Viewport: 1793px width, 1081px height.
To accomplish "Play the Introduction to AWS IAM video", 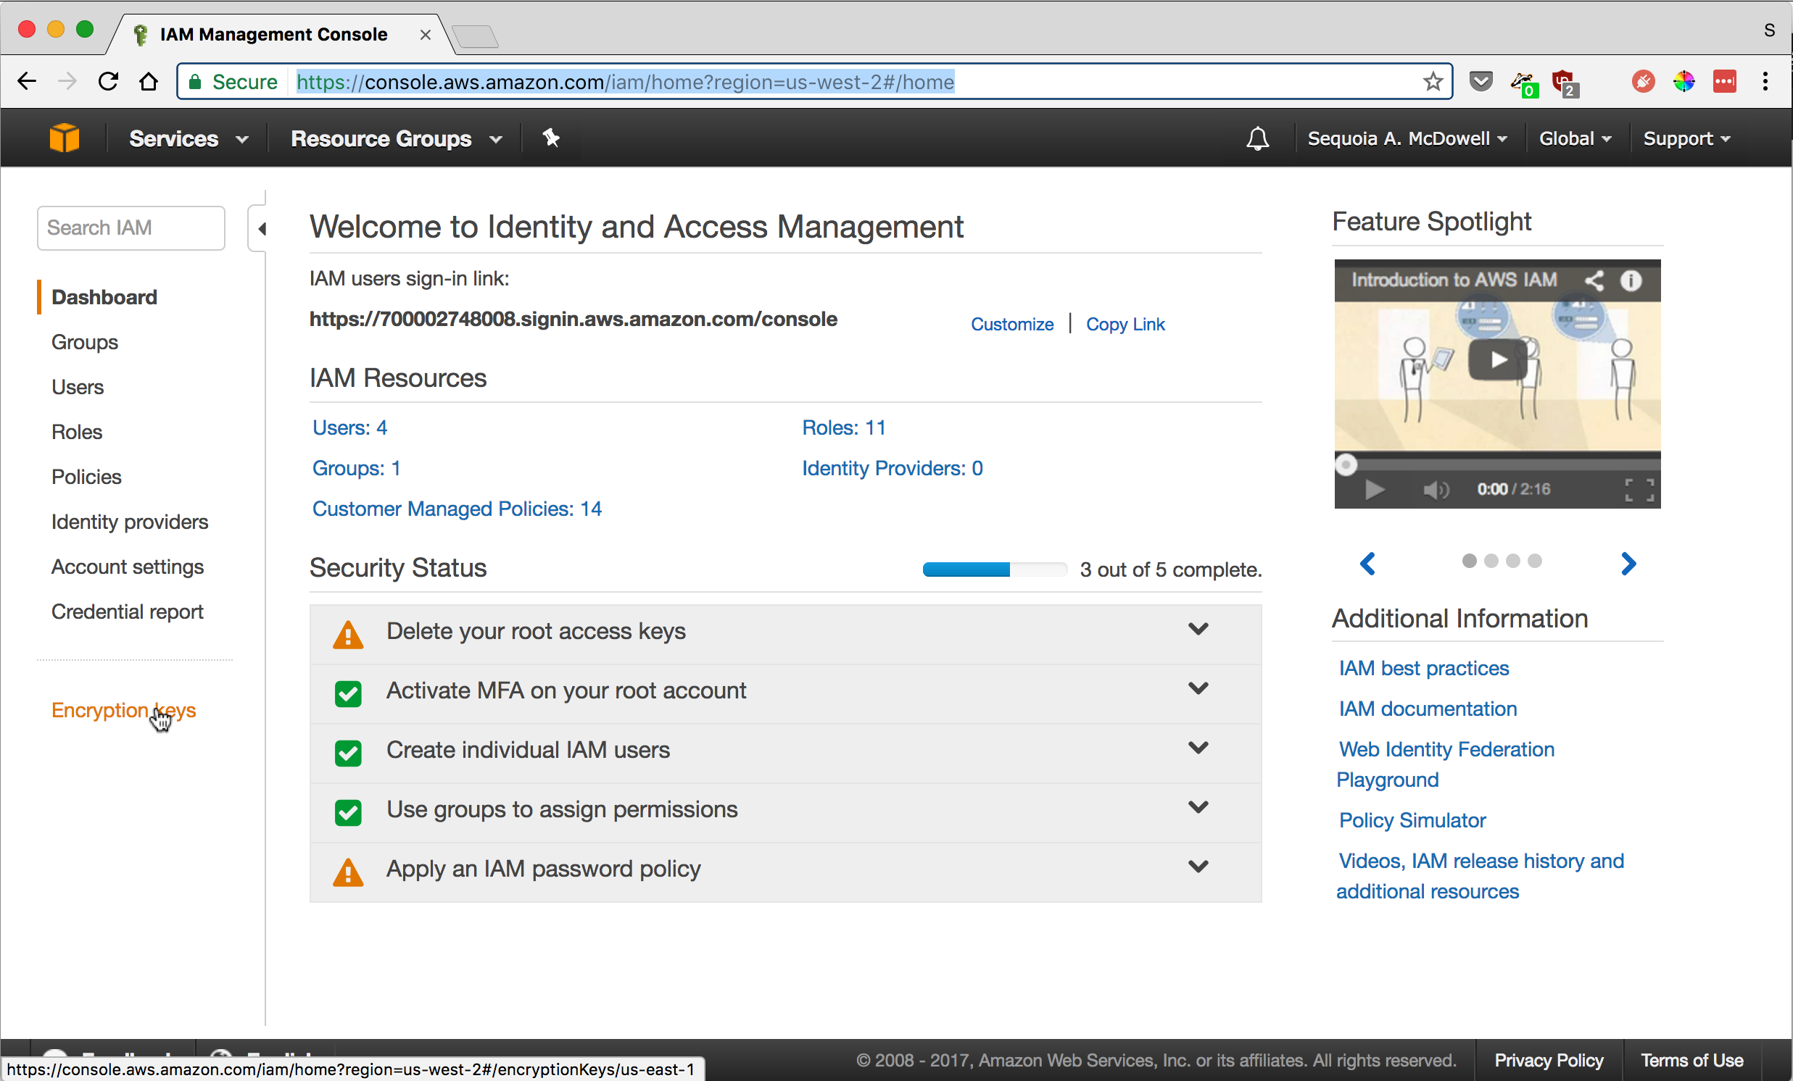I will click(x=1497, y=360).
